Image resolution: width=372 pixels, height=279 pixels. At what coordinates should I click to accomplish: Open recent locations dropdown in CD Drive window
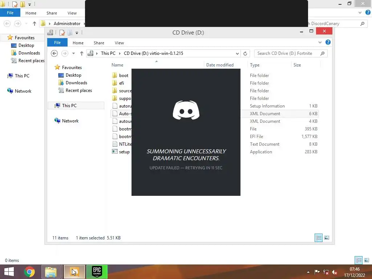click(73, 53)
